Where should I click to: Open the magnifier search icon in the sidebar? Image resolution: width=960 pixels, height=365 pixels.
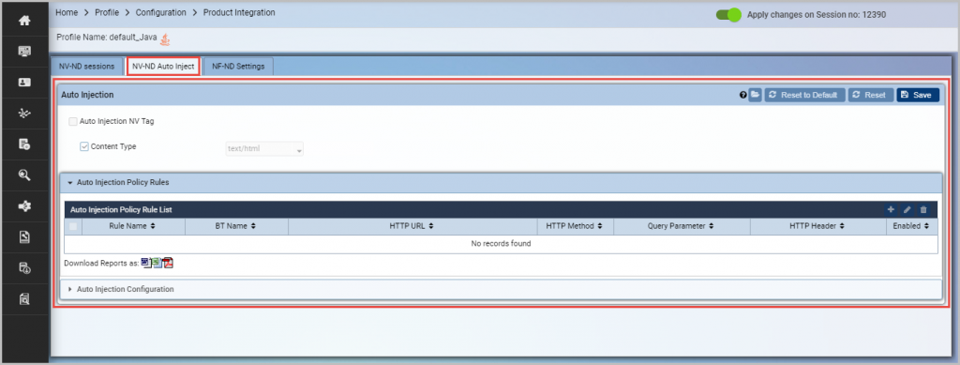tap(24, 175)
